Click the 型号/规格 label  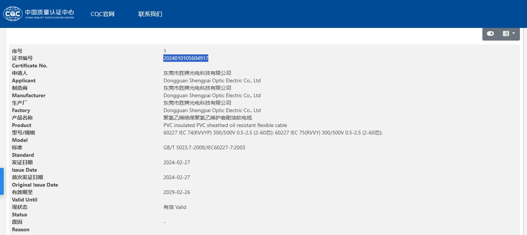click(23, 133)
